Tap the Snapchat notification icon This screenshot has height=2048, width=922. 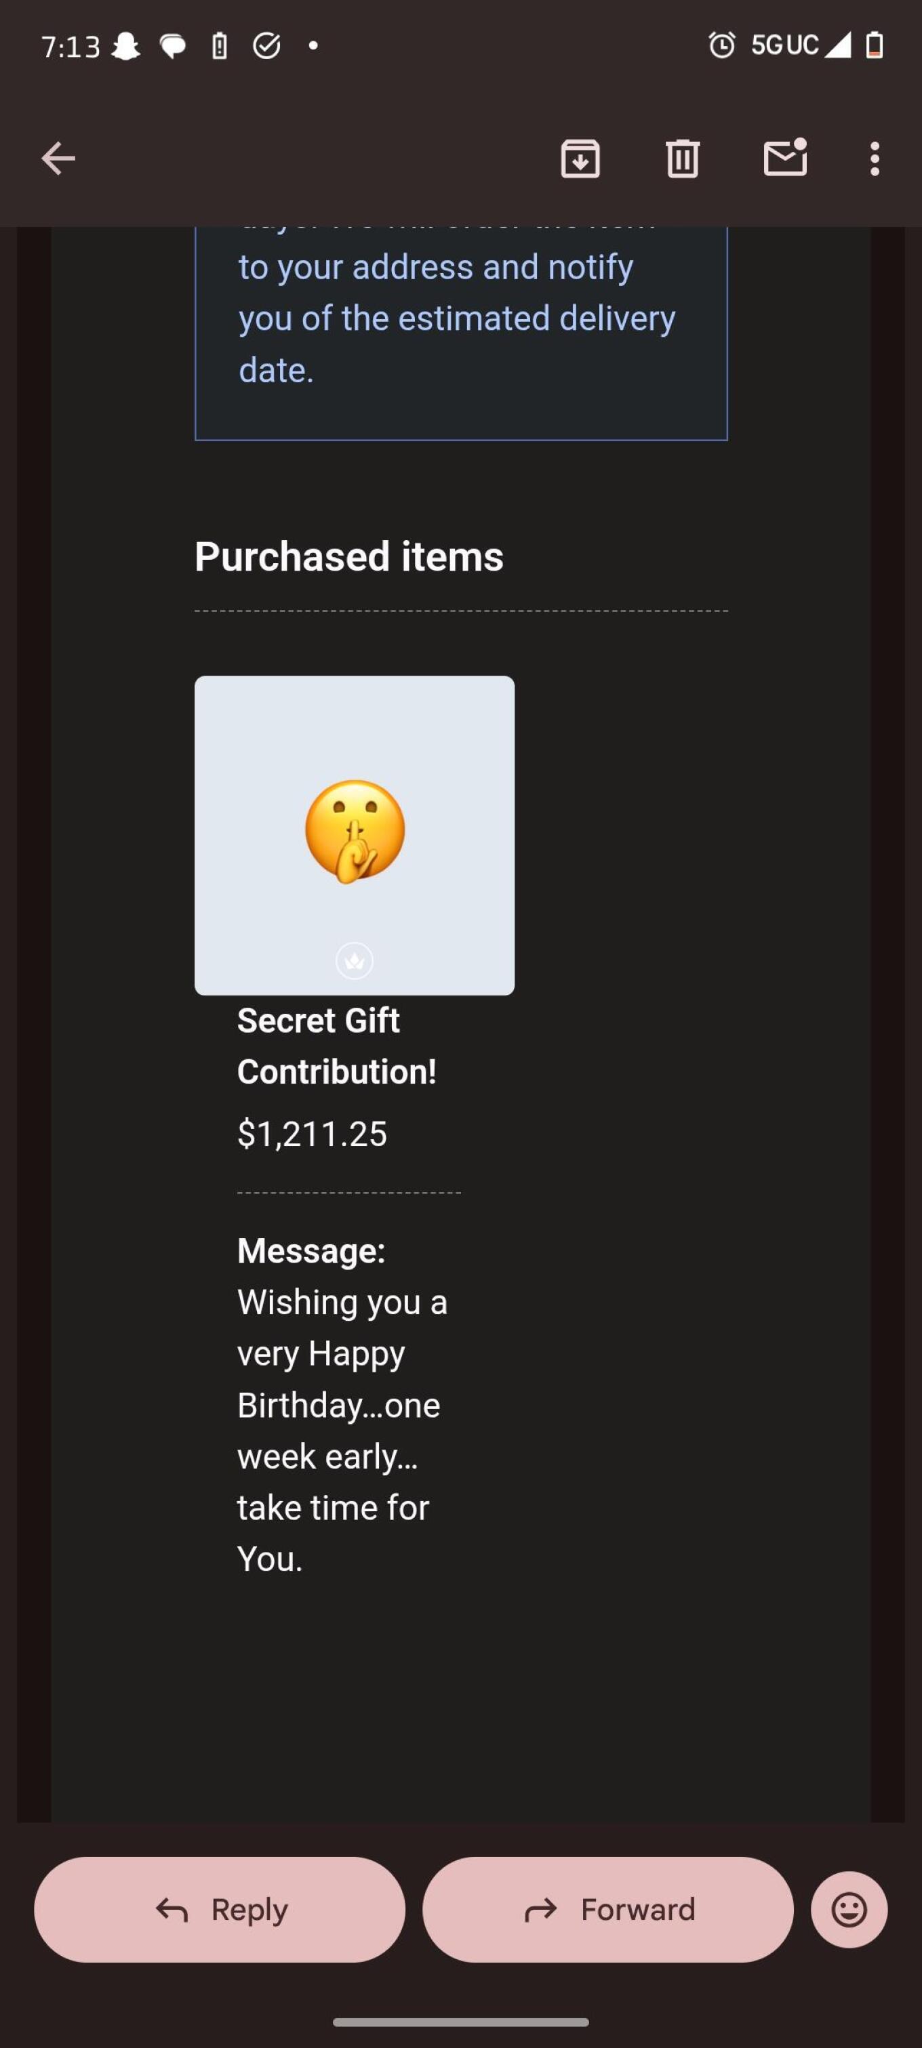click(x=125, y=46)
